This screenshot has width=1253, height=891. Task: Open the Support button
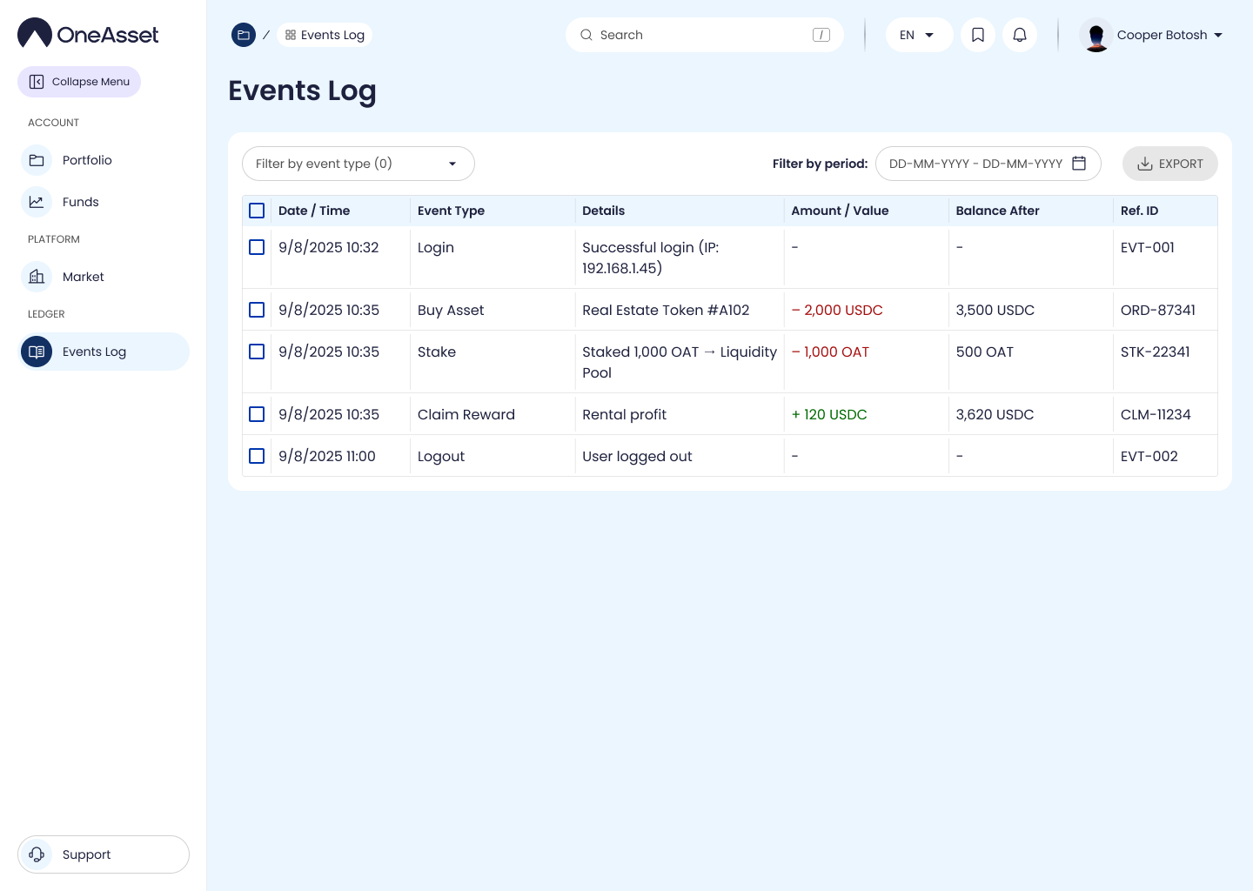104,854
